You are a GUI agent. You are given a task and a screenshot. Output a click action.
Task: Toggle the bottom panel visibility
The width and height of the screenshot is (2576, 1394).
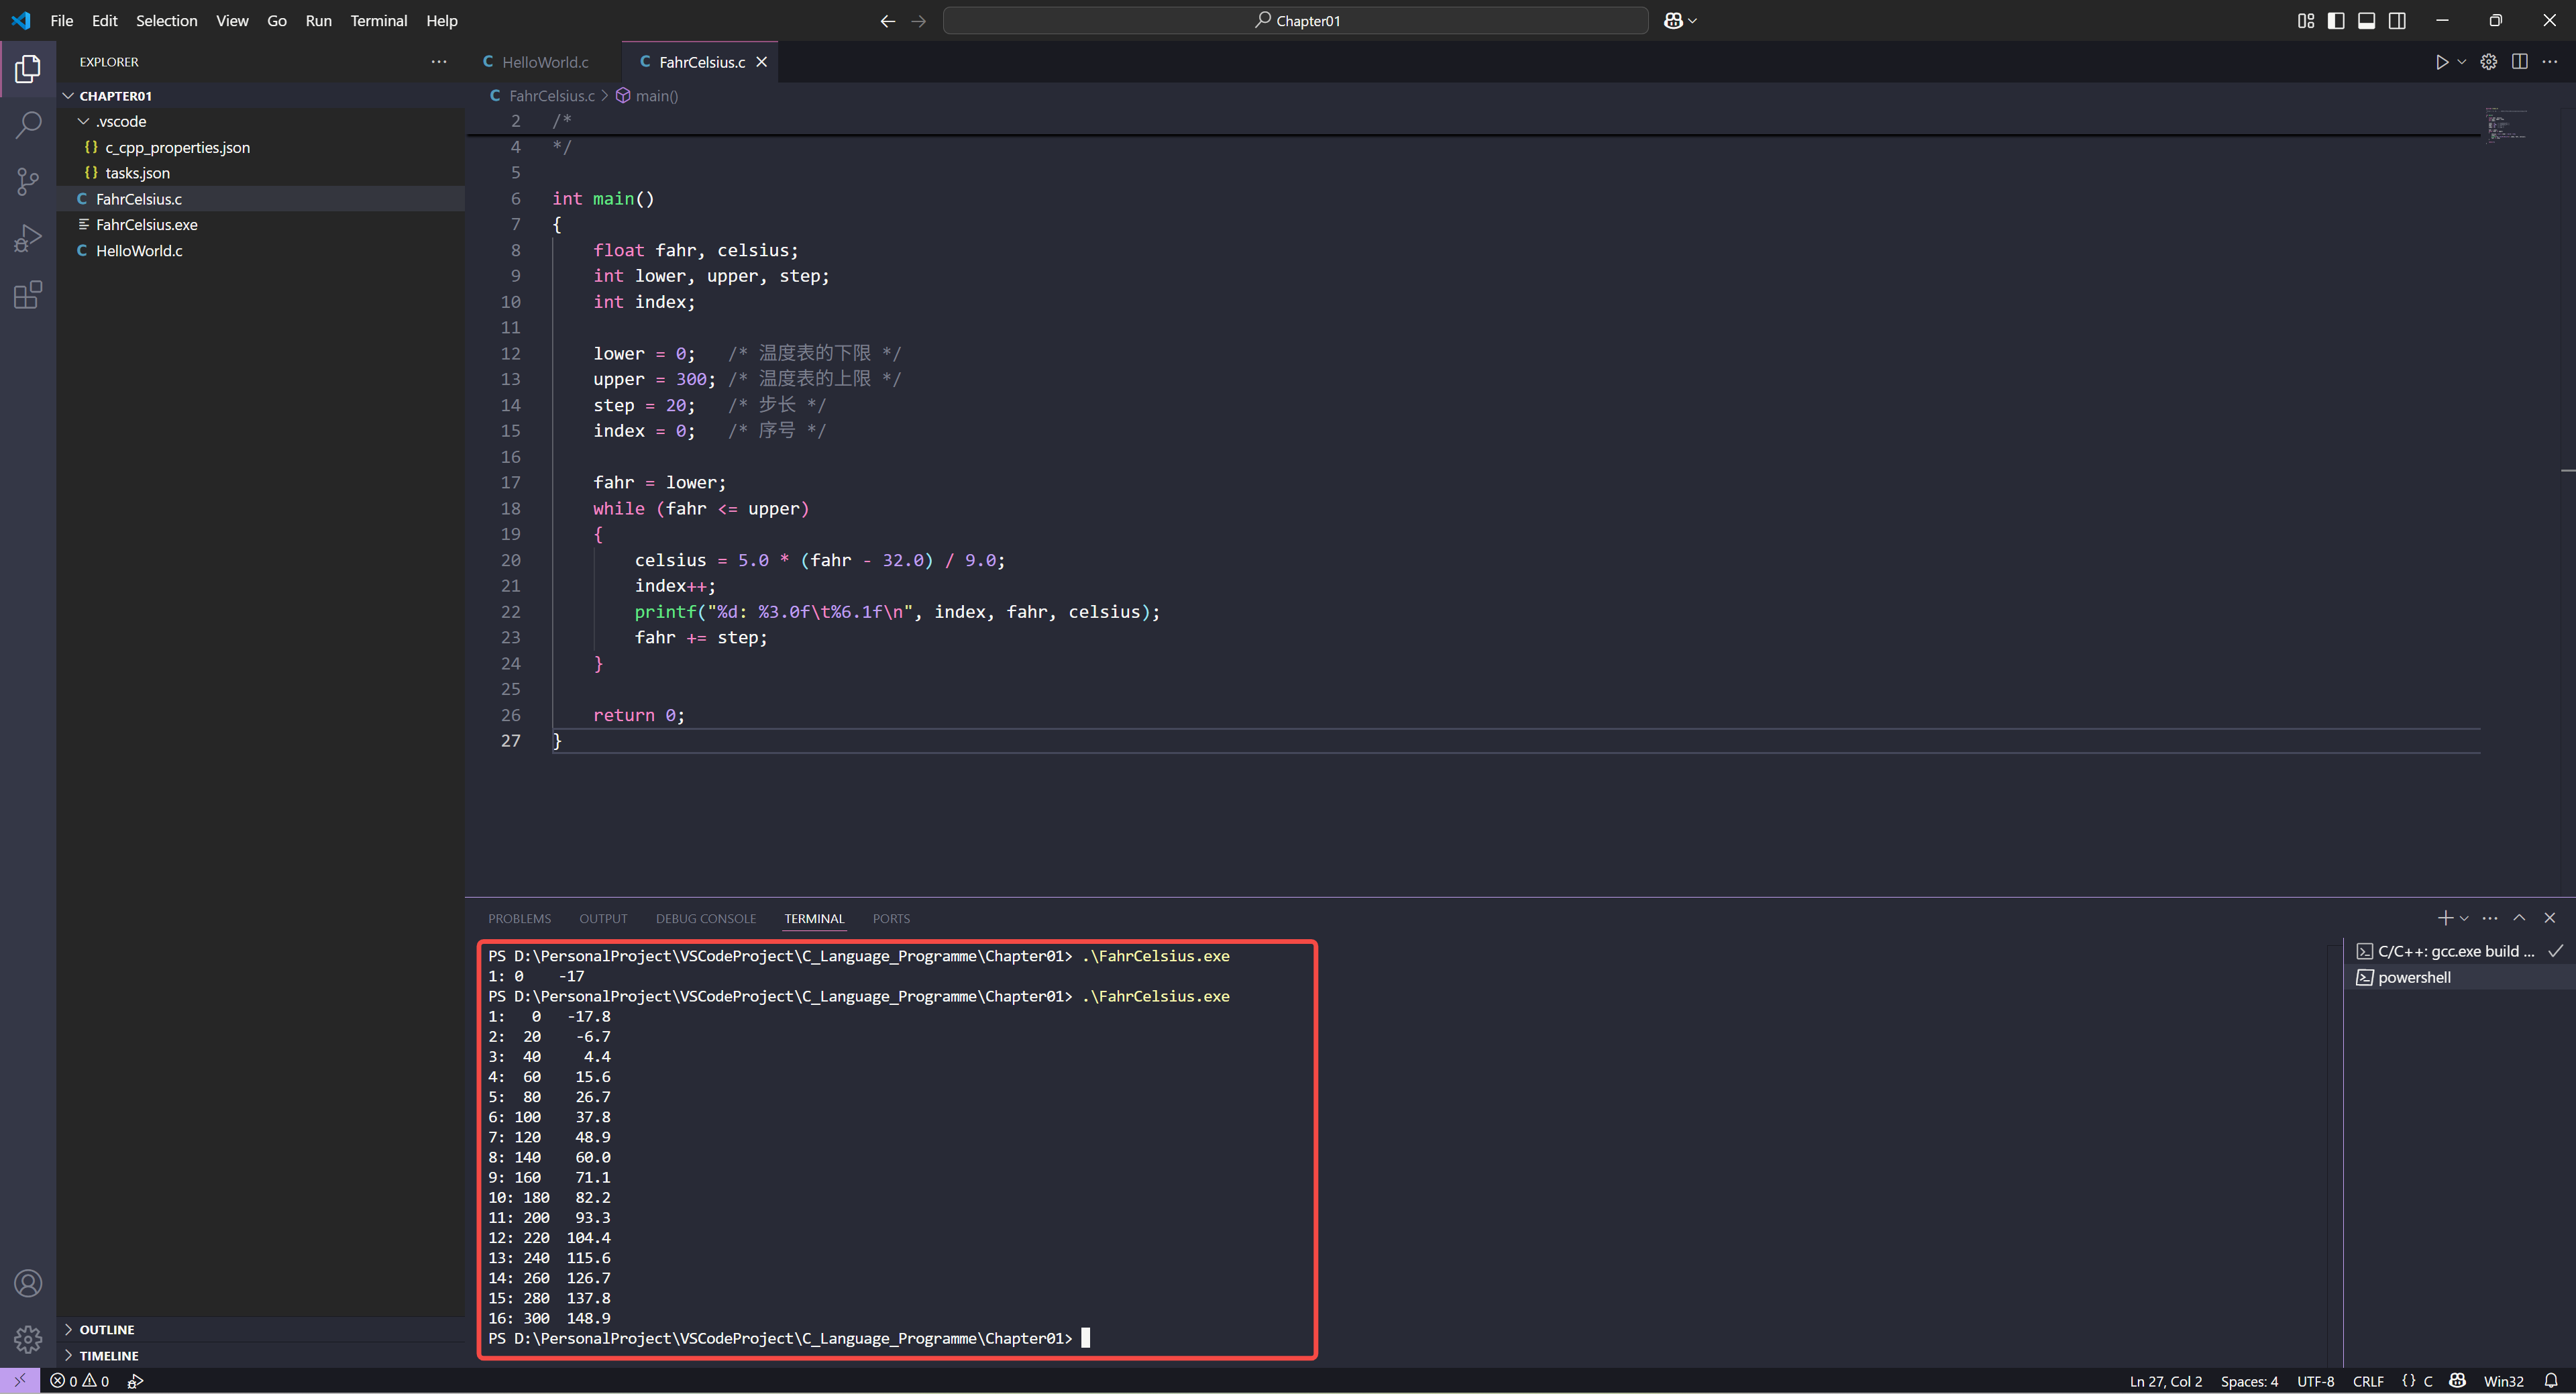(2366, 21)
